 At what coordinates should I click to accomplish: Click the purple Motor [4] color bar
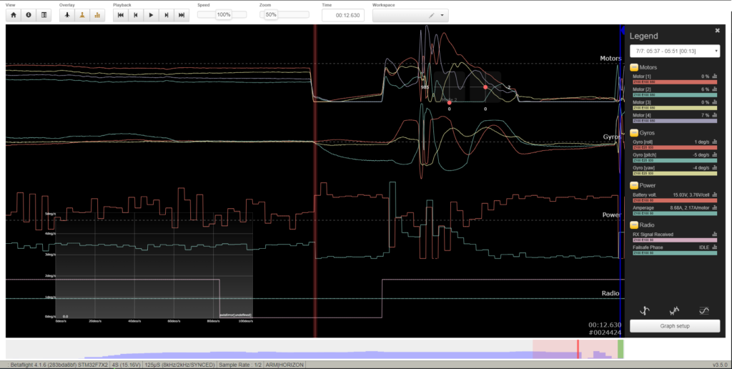[675, 121]
